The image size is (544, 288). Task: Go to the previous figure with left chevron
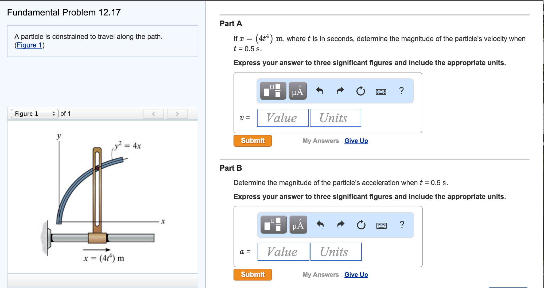click(153, 113)
